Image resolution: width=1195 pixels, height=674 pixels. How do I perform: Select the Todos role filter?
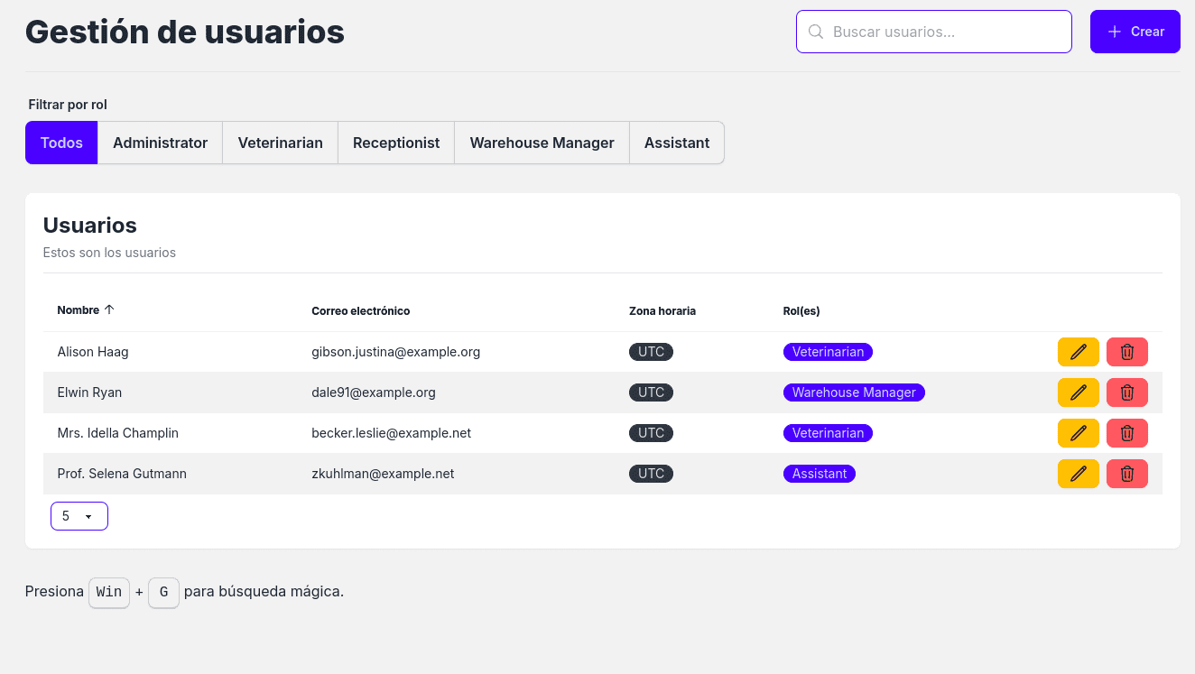61,143
